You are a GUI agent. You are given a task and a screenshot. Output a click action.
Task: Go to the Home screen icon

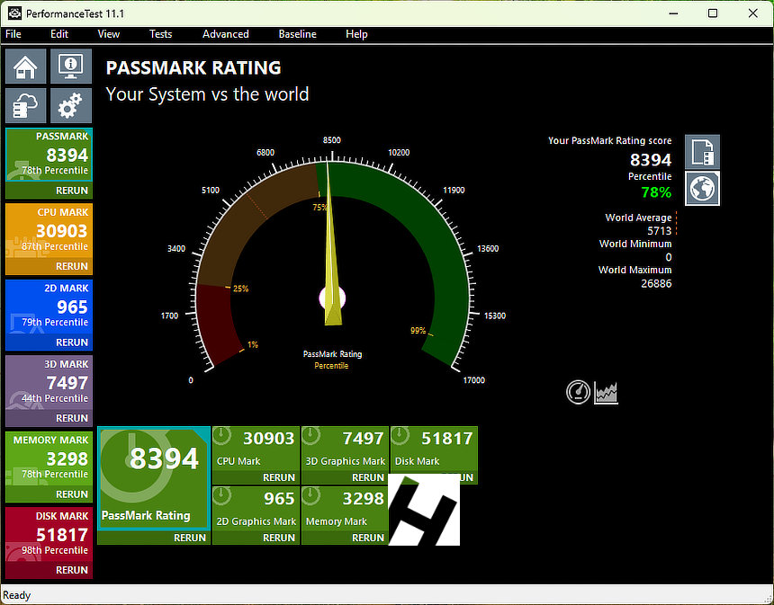(26, 67)
